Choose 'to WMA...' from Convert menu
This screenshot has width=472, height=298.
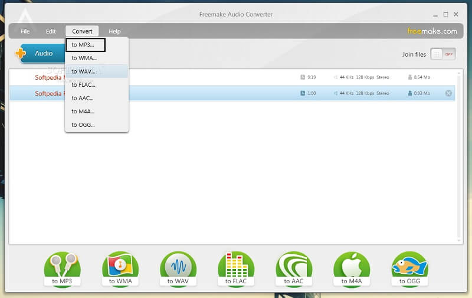point(96,58)
